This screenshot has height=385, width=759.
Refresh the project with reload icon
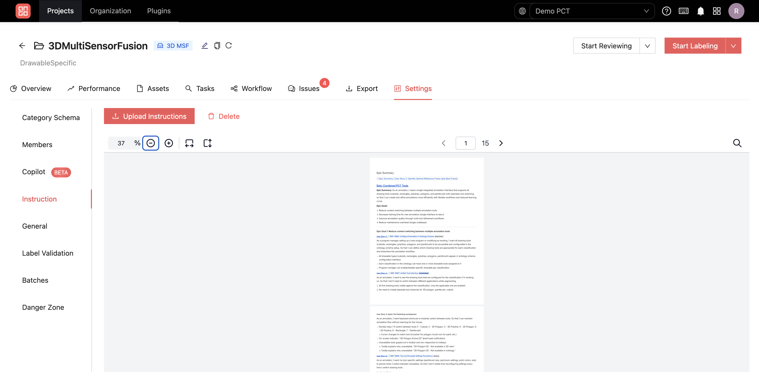click(x=229, y=46)
